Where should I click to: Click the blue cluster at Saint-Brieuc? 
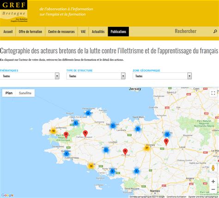[x=113, y=126]
